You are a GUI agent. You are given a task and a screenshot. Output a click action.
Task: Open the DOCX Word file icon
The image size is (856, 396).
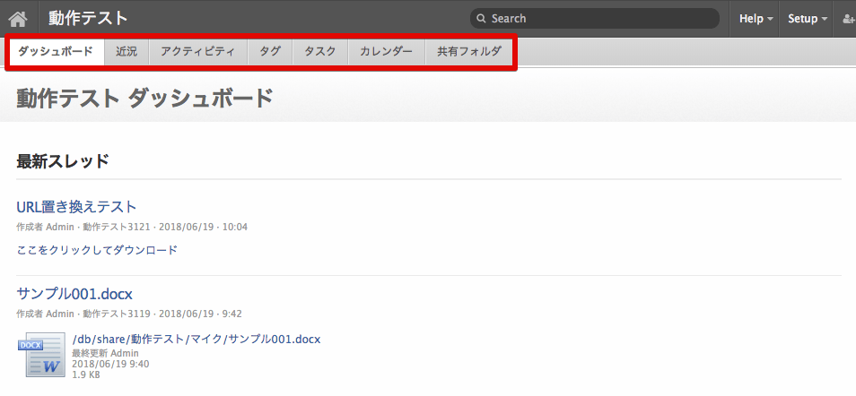point(42,355)
